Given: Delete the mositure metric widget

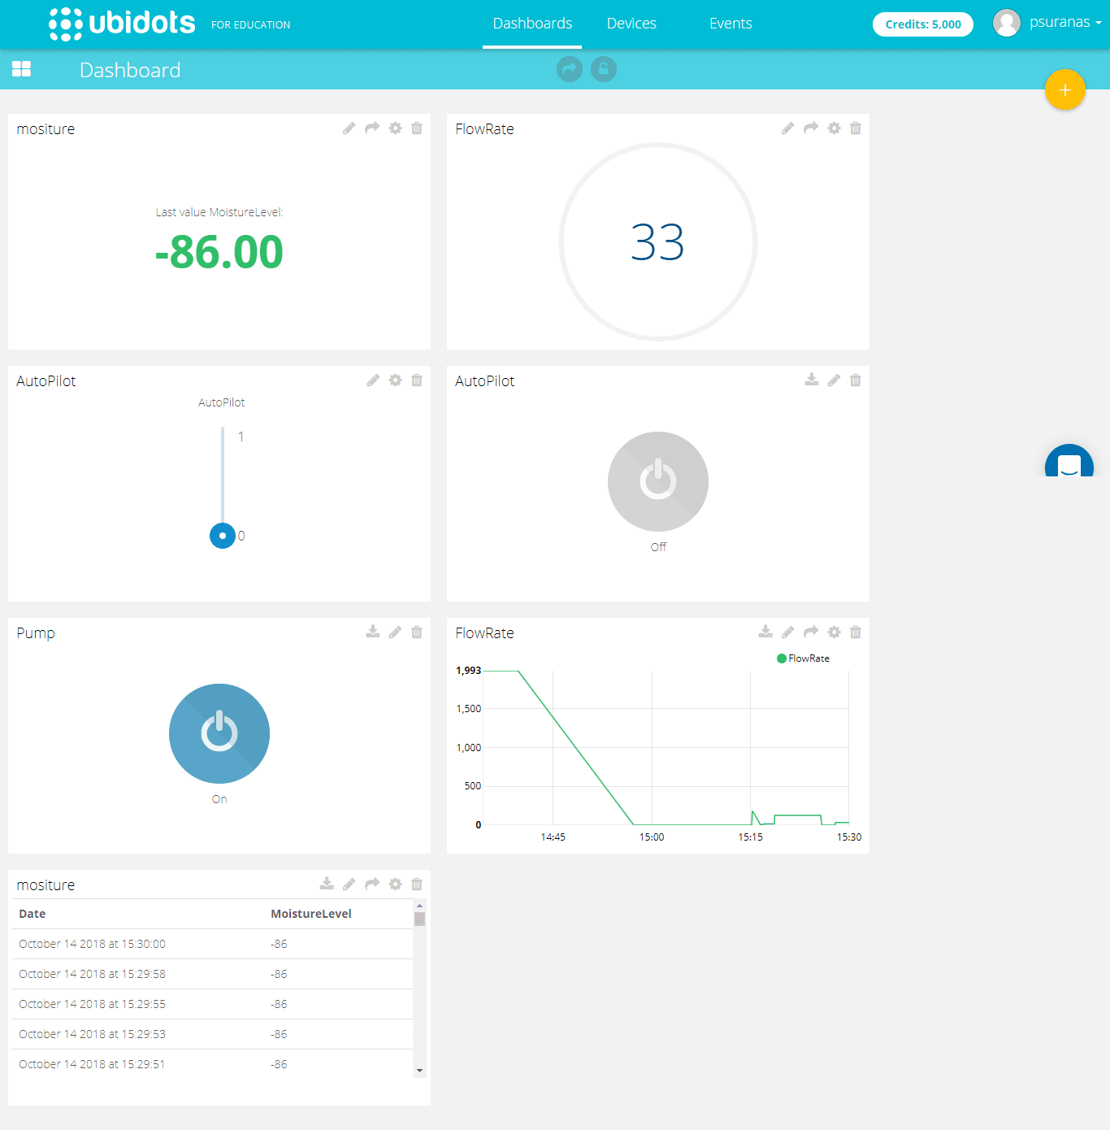Looking at the screenshot, I should coord(417,128).
